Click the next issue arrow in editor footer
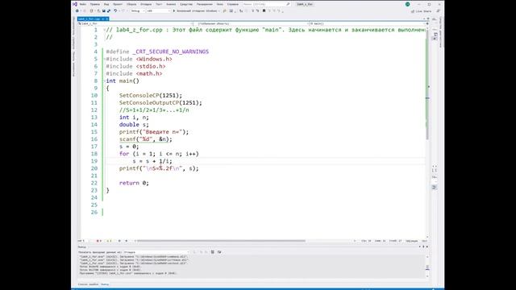 tap(127, 241)
